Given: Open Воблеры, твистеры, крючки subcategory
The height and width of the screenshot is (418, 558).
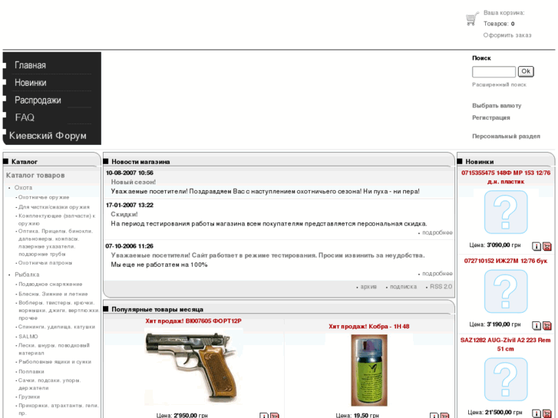Looking at the screenshot, I should tap(59, 310).
